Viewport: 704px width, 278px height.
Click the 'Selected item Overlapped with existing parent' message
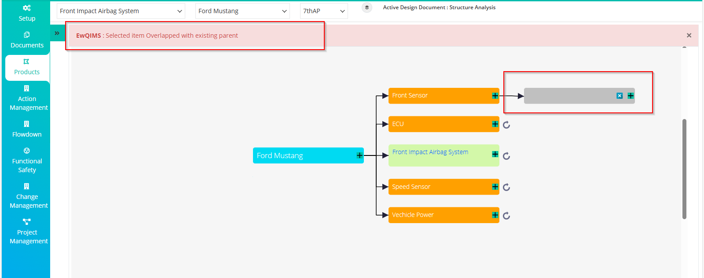click(x=172, y=36)
